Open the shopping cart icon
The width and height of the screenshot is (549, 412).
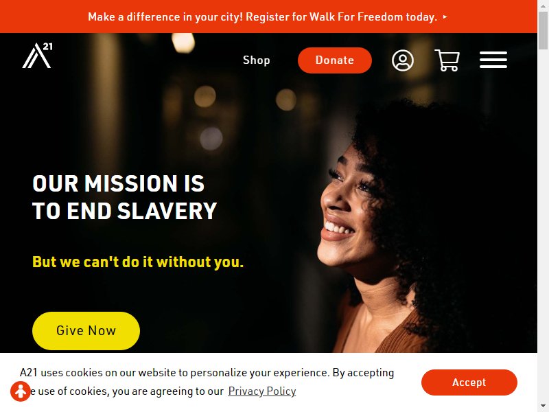tap(447, 60)
